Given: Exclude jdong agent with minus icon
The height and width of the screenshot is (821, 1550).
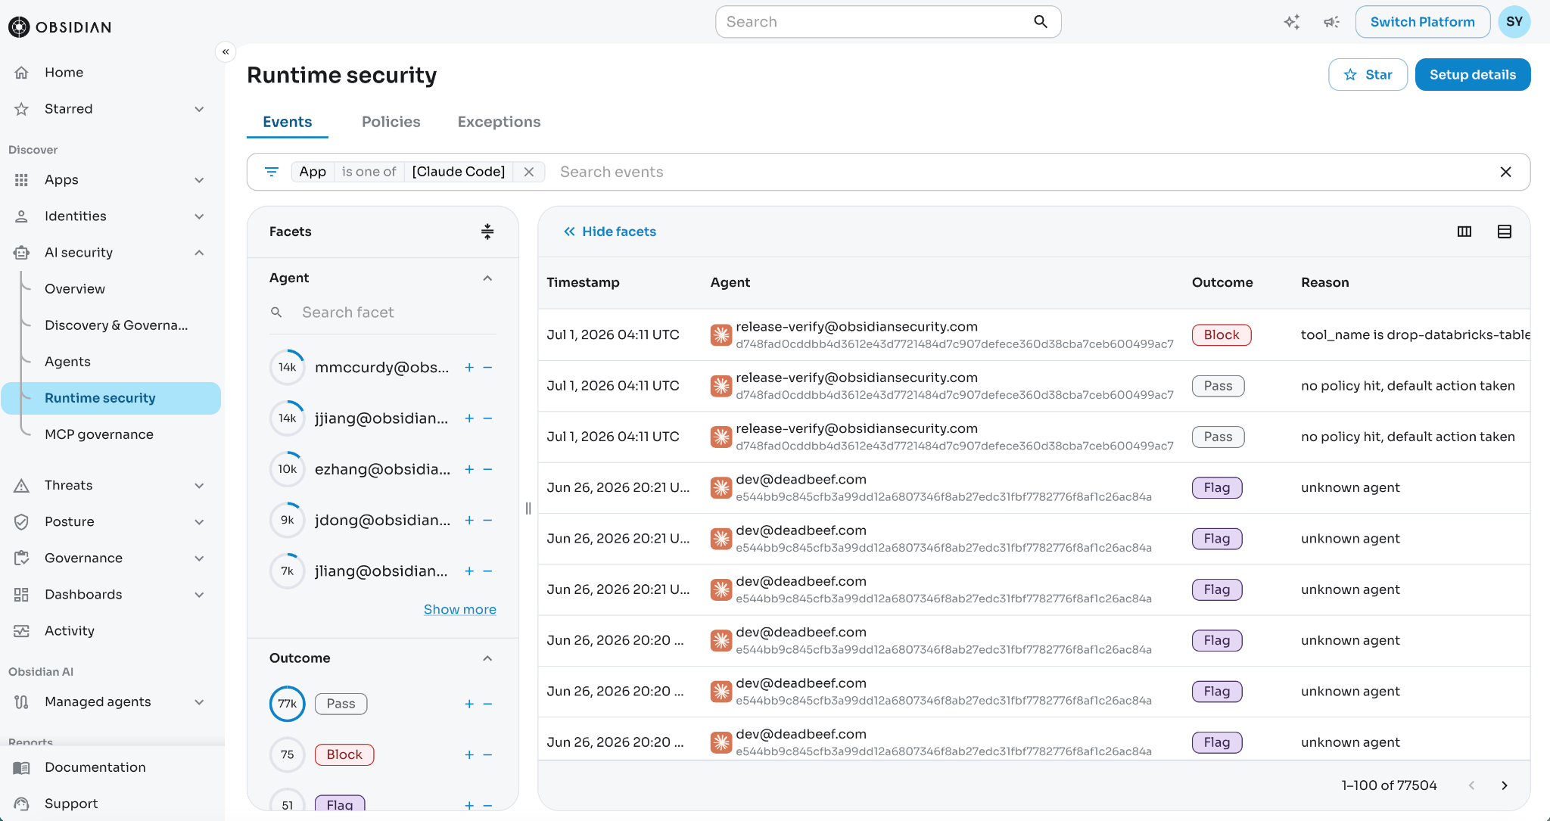Looking at the screenshot, I should pyautogui.click(x=487, y=521).
